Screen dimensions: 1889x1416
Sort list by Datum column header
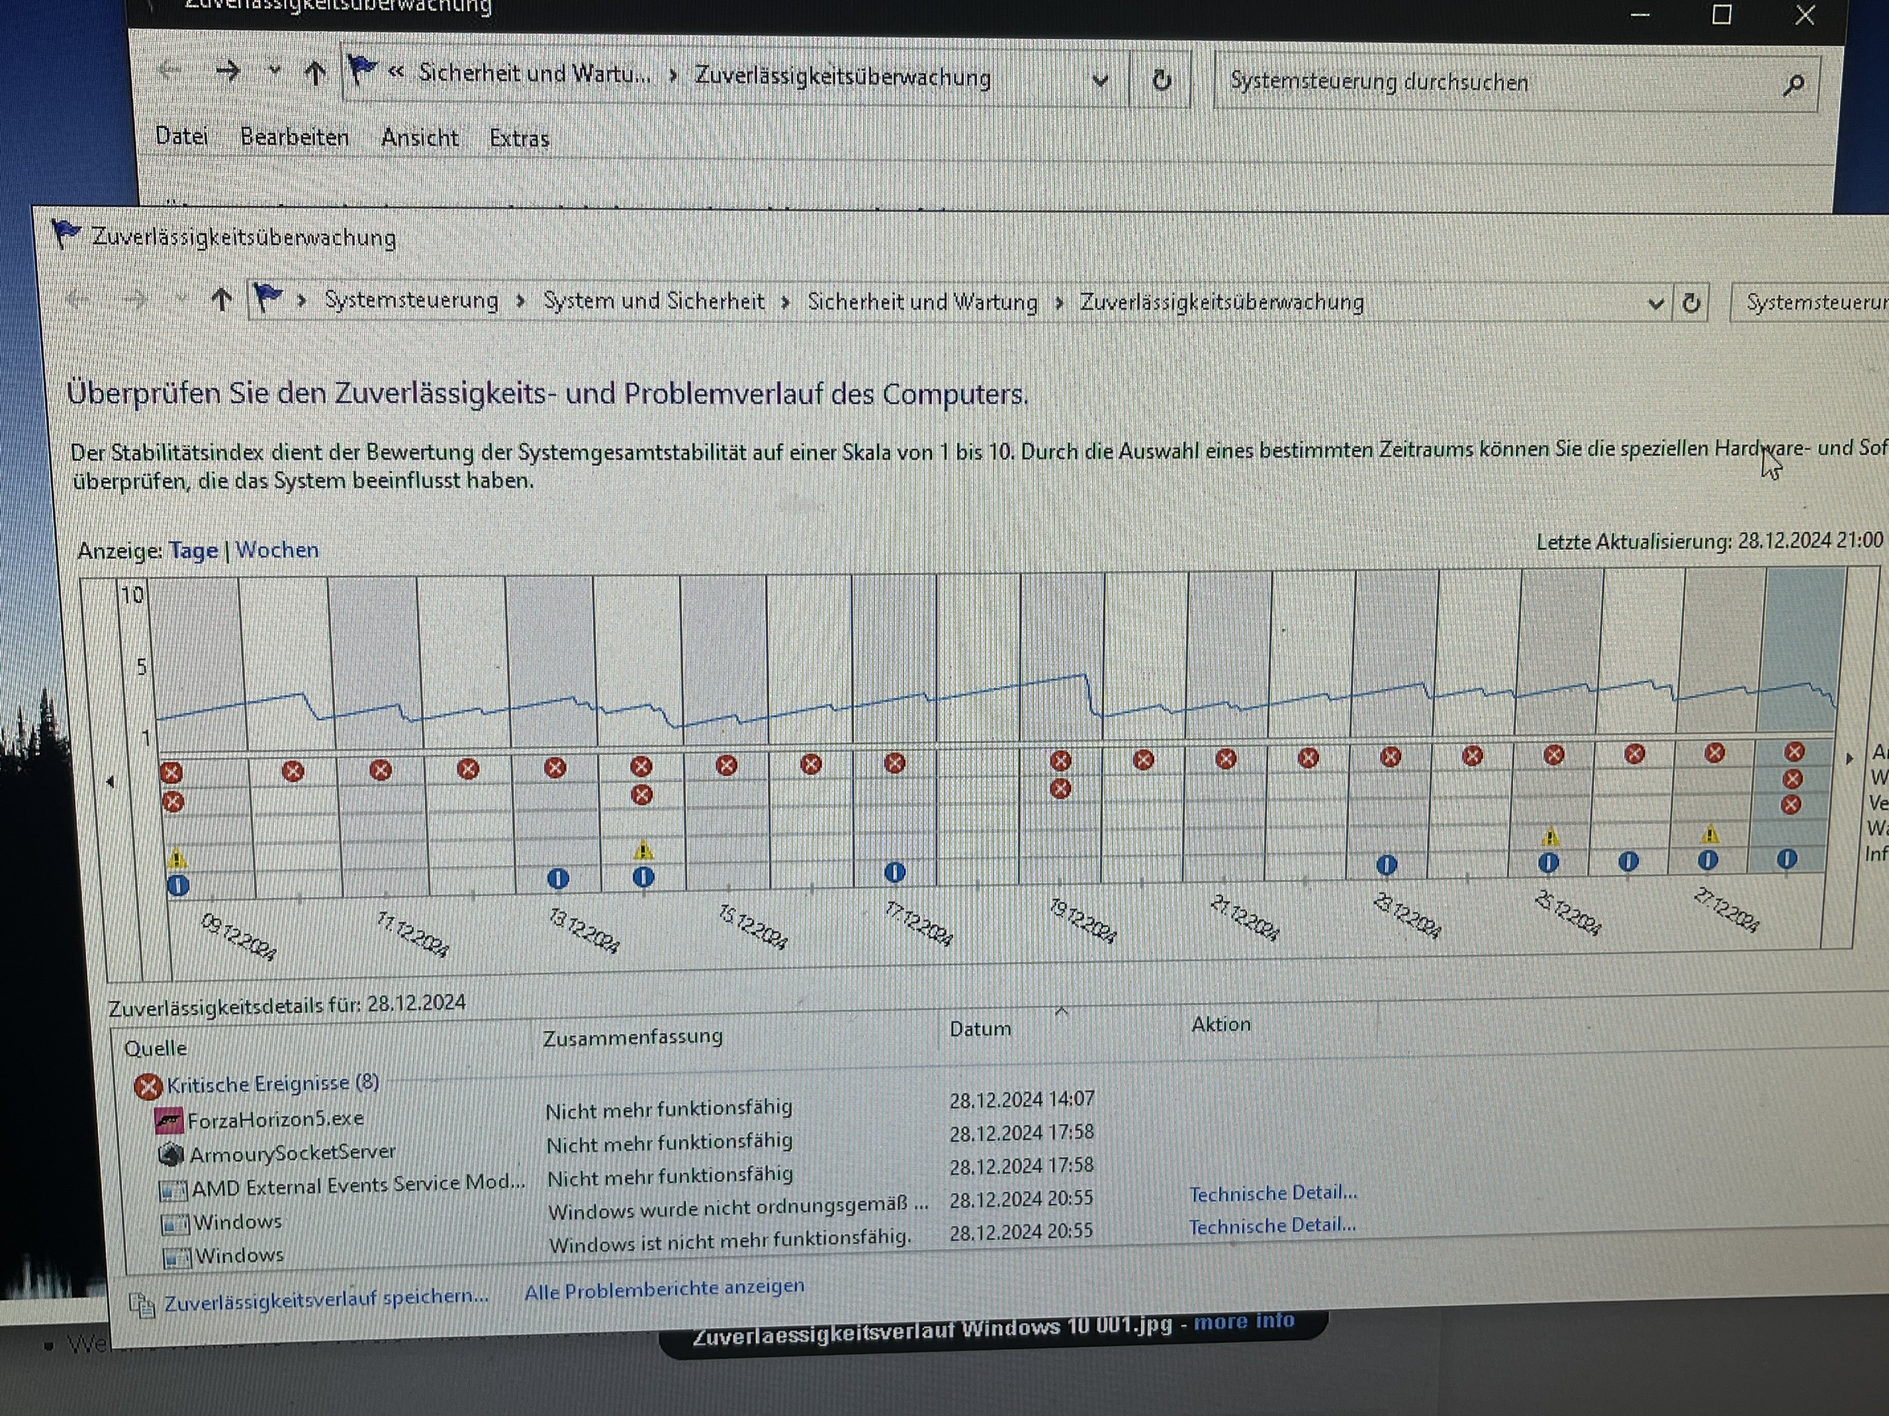pos(979,1029)
